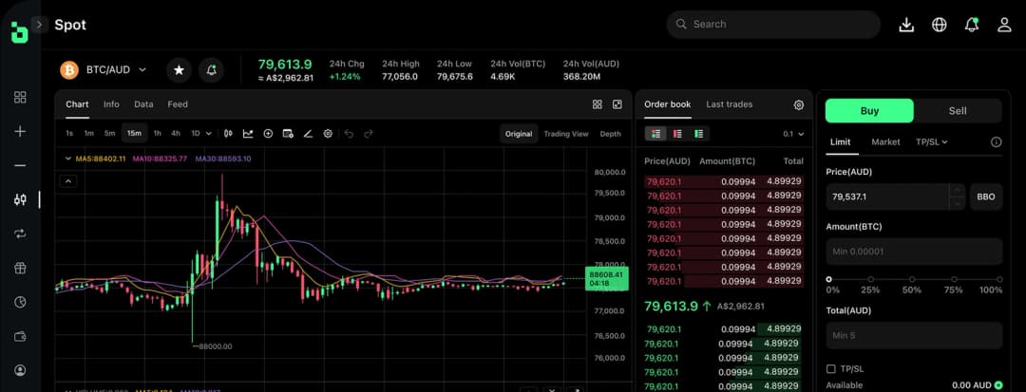Click the Bitget logo in the sidebar
This screenshot has height=392, width=1026.
click(x=20, y=32)
